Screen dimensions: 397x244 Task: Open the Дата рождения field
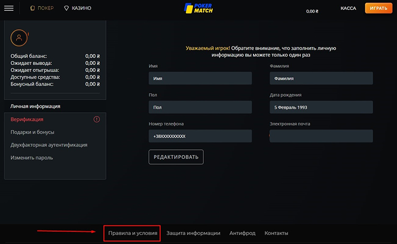click(321, 107)
